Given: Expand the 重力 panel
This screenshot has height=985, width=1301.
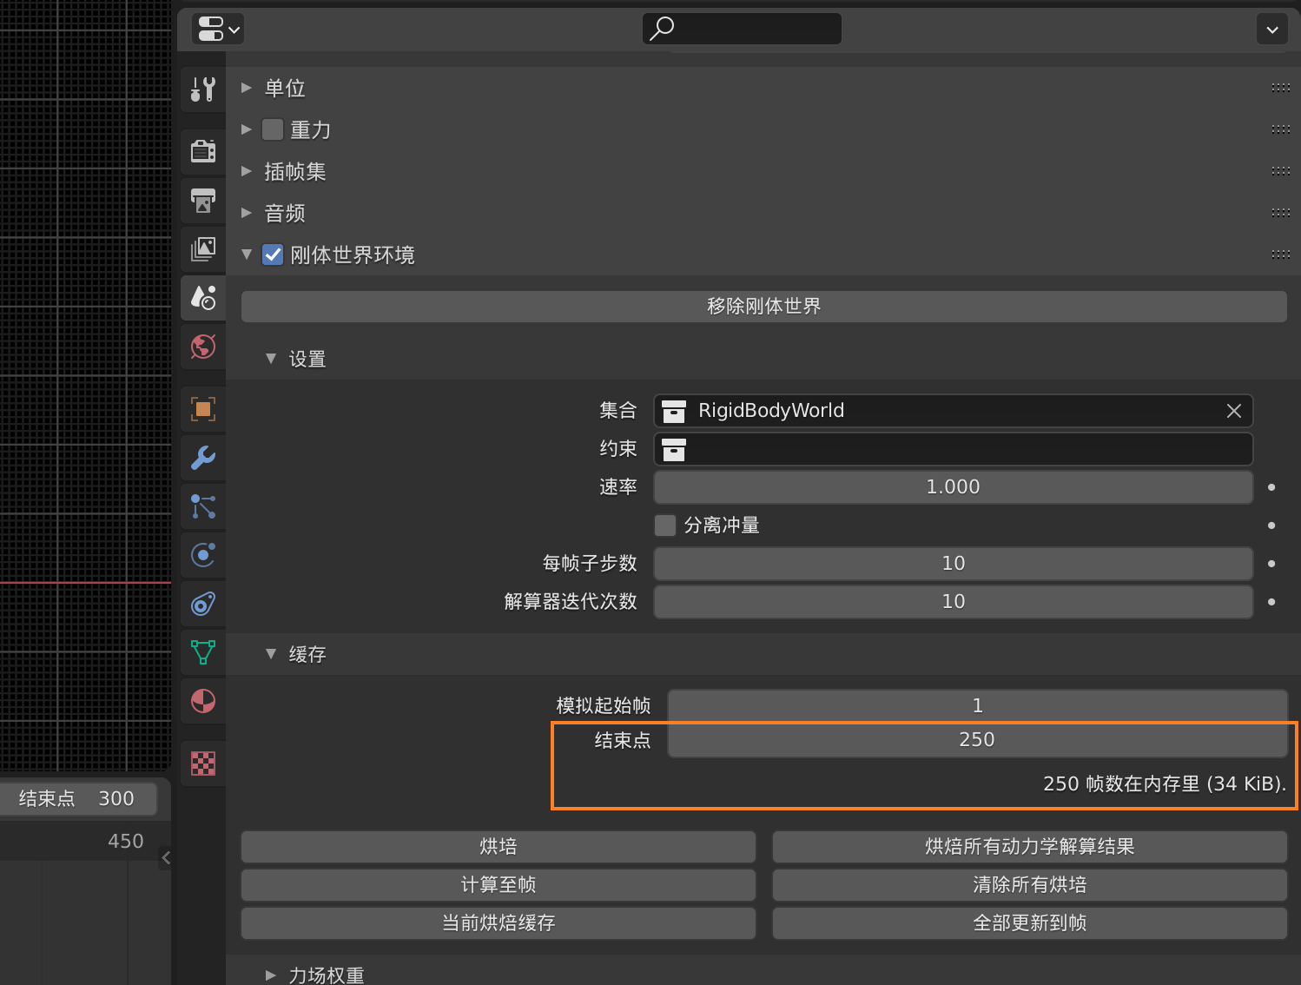Looking at the screenshot, I should coord(247,129).
